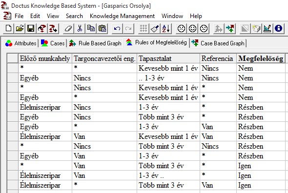
Task: Switch to the Case Based Graph tab
Action: pos(218,43)
